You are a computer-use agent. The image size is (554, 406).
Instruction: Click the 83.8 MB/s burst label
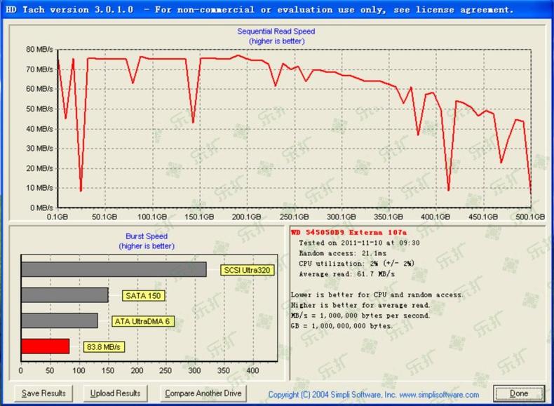coord(104,347)
